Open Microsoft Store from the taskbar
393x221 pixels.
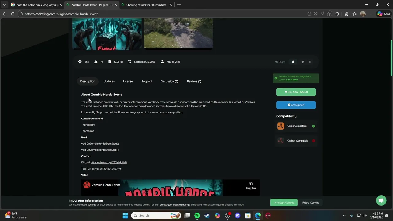pyautogui.click(x=248, y=215)
